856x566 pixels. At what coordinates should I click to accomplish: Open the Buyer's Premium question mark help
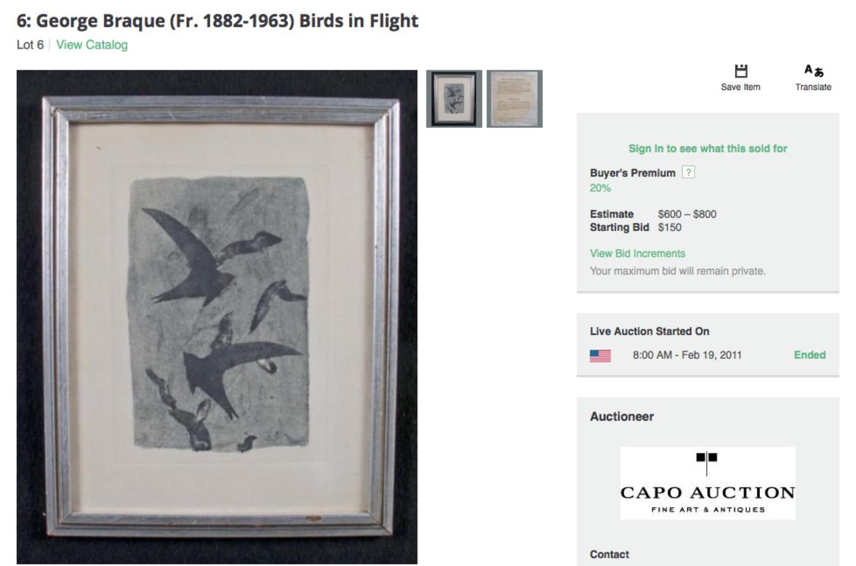[689, 172]
